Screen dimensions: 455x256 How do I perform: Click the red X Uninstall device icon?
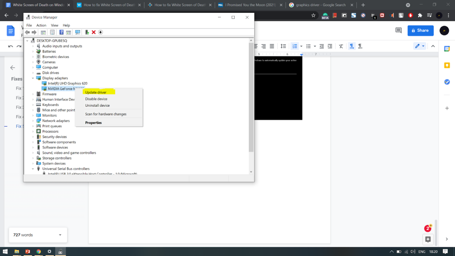pyautogui.click(x=94, y=32)
